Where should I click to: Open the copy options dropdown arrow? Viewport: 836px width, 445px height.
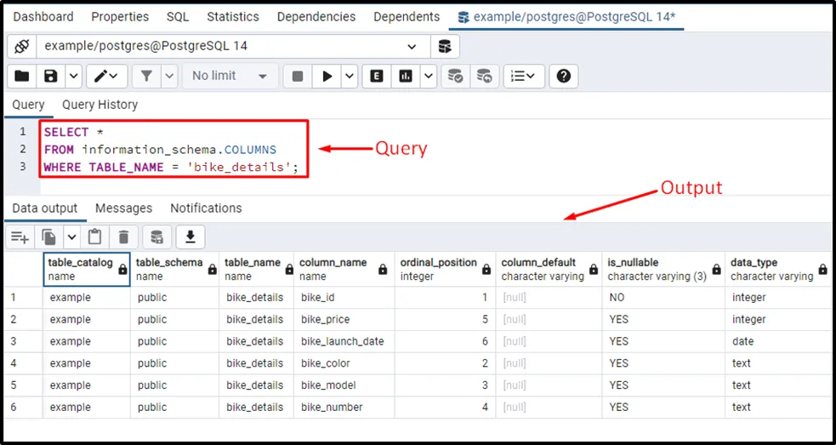71,237
